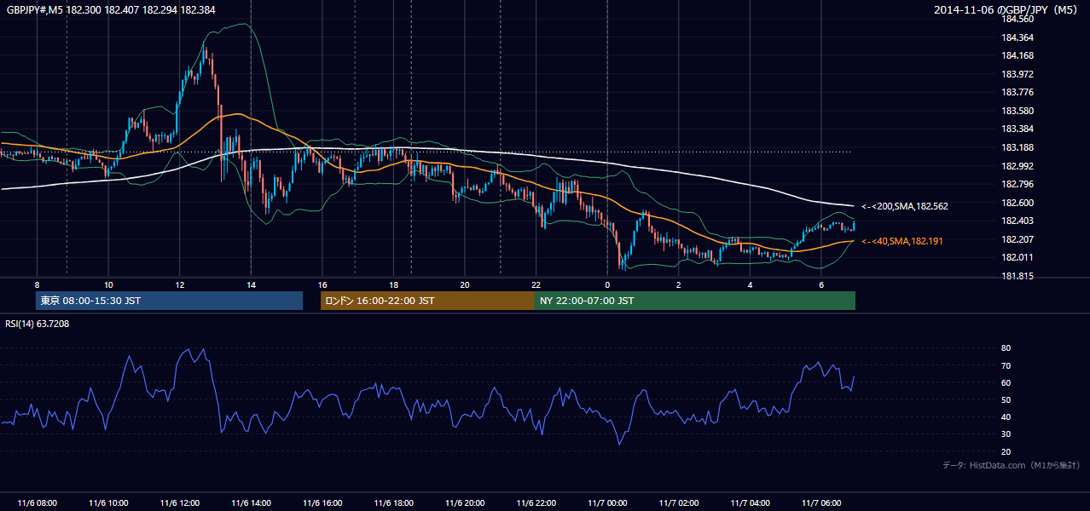1090x511 pixels.
Task: Click price axis value 183.188
Action: pos(1017,147)
